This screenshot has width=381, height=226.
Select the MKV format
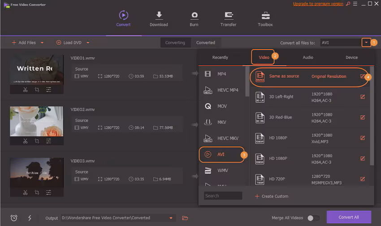[222, 122]
